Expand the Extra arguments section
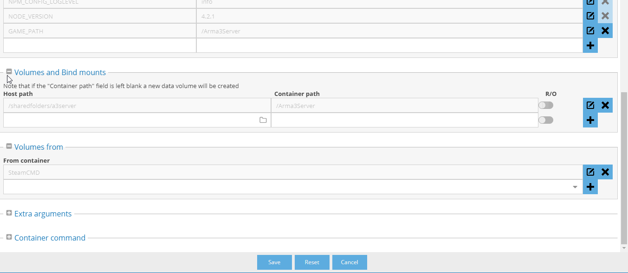The width and height of the screenshot is (628, 273). (x=9, y=213)
